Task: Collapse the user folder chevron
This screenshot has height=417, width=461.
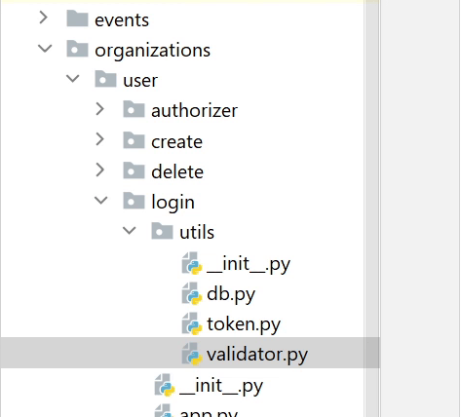Action: [x=73, y=79]
